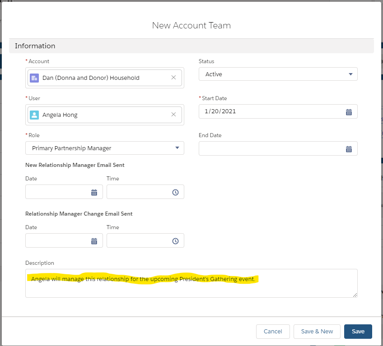Image resolution: width=383 pixels, height=346 pixels.
Task: Open time picker for Relationship Manager Change Email
Action: (x=175, y=241)
